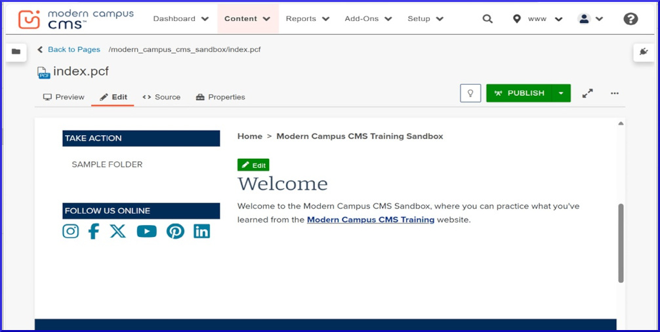Open the user profile dropdown
The width and height of the screenshot is (660, 332).
pos(590,19)
